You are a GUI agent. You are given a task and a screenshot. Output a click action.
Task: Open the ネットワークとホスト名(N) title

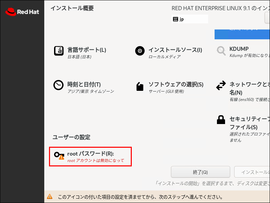coord(250,88)
